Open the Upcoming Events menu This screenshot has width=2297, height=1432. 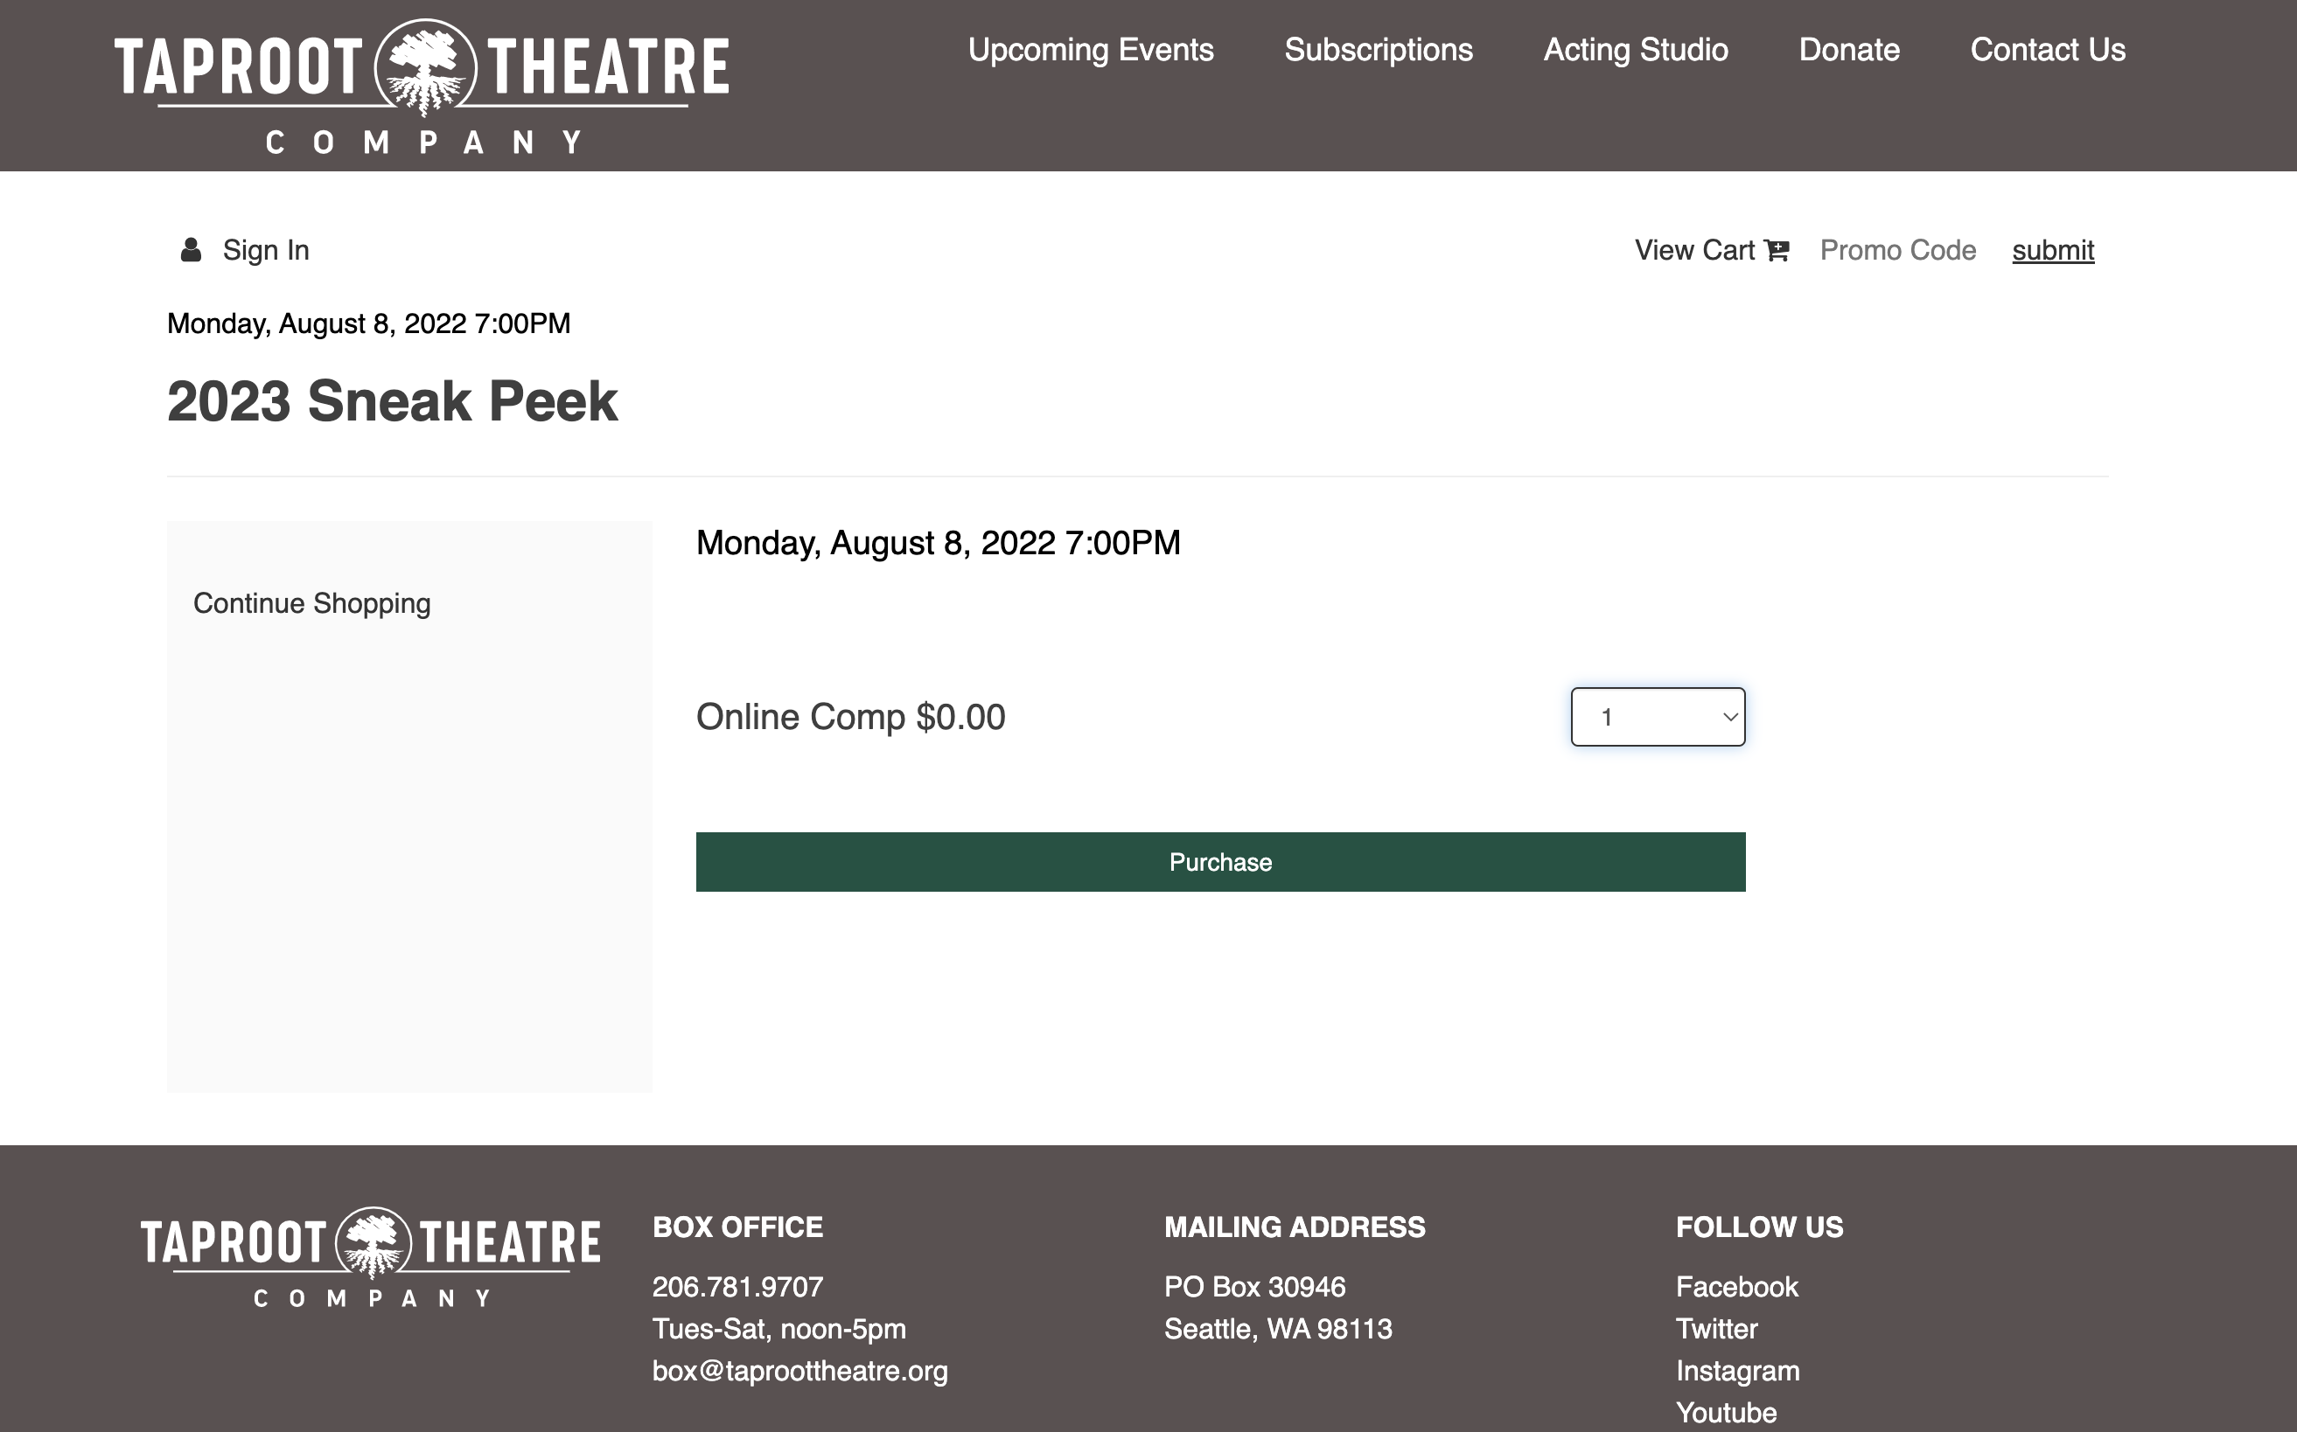click(x=1091, y=49)
